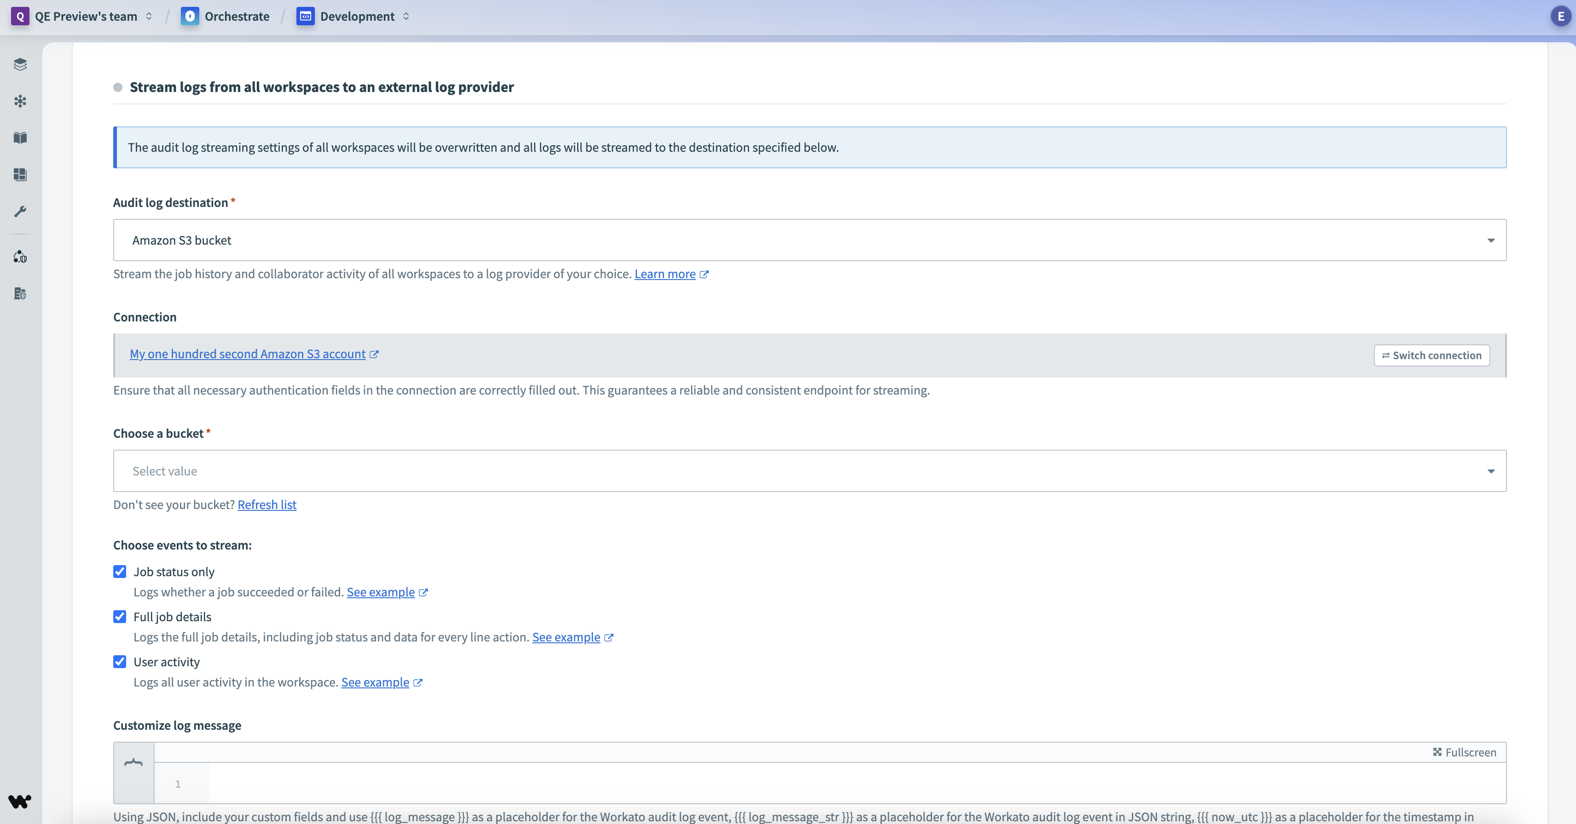This screenshot has height=824, width=1576.
Task: Open the Choose a bucket dropdown
Action: [x=809, y=471]
